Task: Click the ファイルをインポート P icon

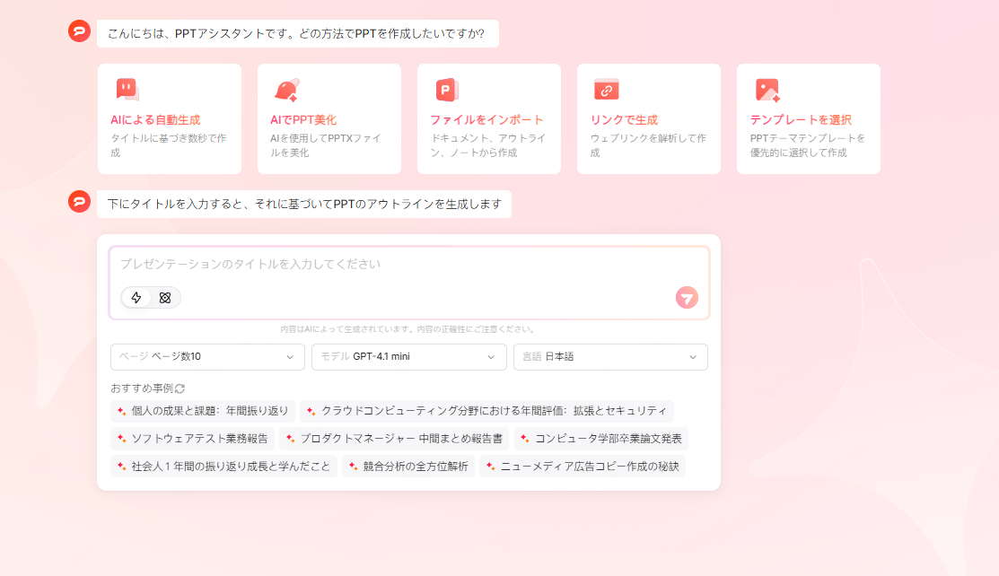Action: tap(446, 90)
